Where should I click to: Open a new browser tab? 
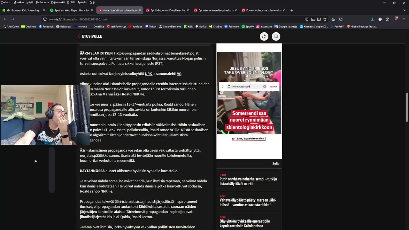292,10
